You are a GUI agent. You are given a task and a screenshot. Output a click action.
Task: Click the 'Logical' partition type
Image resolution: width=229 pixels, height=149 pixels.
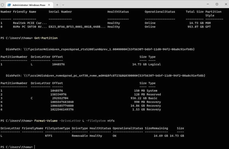pos(155,64)
